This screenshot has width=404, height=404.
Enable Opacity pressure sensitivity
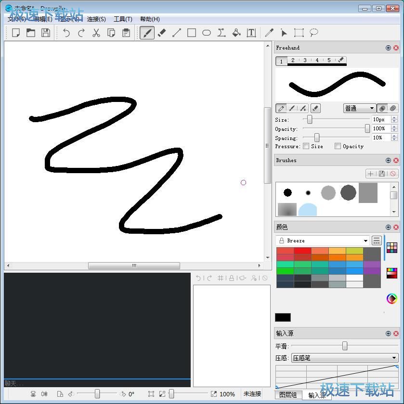point(337,146)
